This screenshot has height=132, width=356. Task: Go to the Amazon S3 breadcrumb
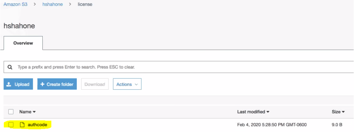pyautogui.click(x=15, y=5)
